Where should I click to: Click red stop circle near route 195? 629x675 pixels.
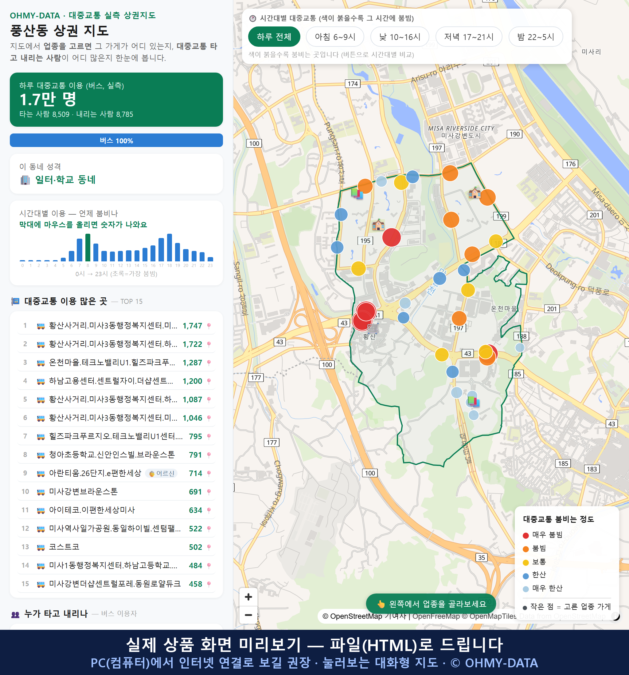pyautogui.click(x=391, y=237)
